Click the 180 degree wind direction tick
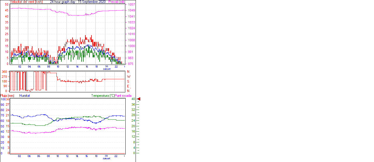Viewport: 374px width, 162px height. [x=4, y=81]
